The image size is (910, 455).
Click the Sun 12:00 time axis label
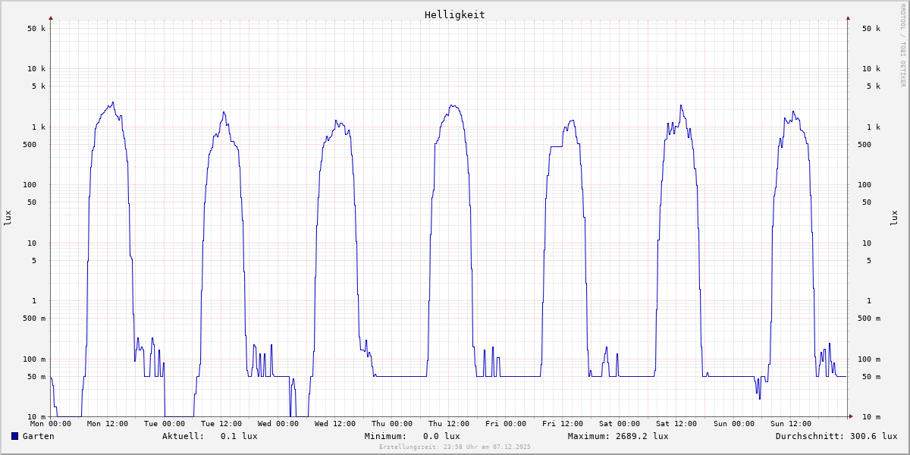click(x=790, y=424)
